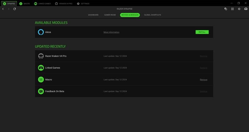This screenshot has width=249, height=132.
Task: Select the Devices & Modules tab
Action: tap(130, 15)
